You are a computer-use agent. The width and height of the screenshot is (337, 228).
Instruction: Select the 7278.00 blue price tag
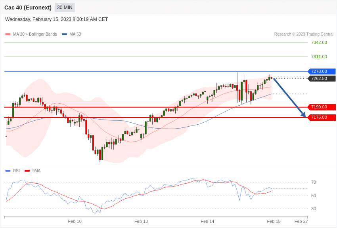322,71
